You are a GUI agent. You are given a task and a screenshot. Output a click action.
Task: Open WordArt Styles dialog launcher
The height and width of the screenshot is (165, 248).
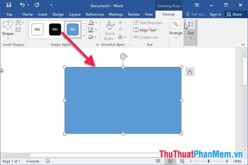click(129, 45)
